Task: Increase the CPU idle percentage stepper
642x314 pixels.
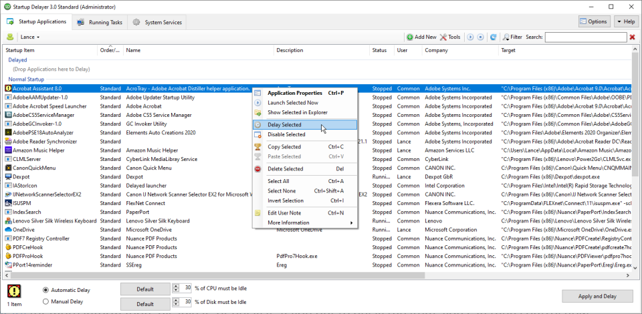Action: pyautogui.click(x=176, y=286)
